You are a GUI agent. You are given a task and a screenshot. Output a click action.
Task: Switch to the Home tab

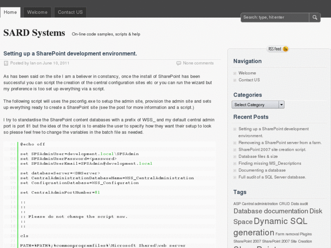tap(10, 12)
